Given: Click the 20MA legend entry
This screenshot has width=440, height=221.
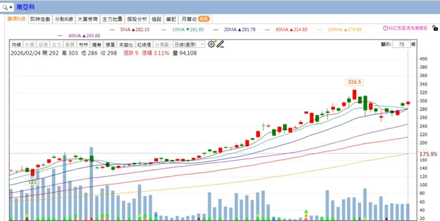Looking at the screenshot, I should pos(240,29).
